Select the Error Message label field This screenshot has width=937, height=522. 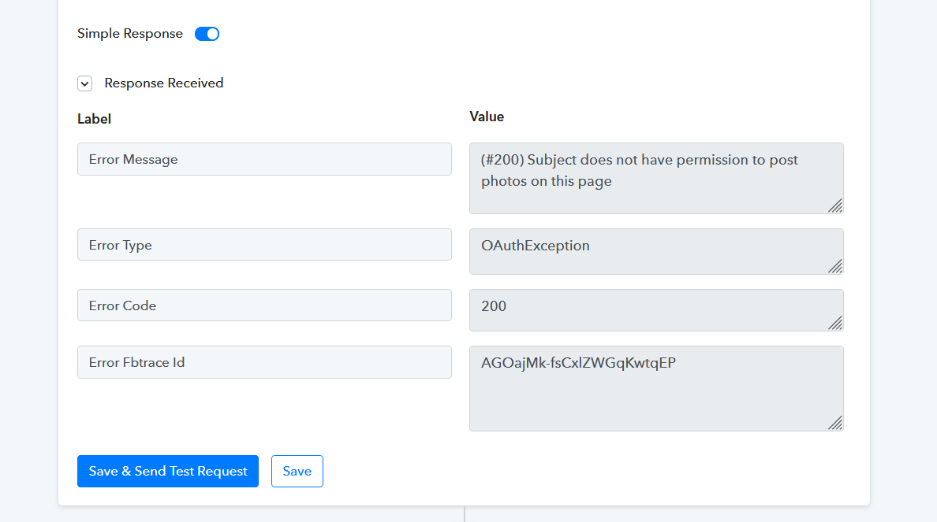tap(264, 159)
